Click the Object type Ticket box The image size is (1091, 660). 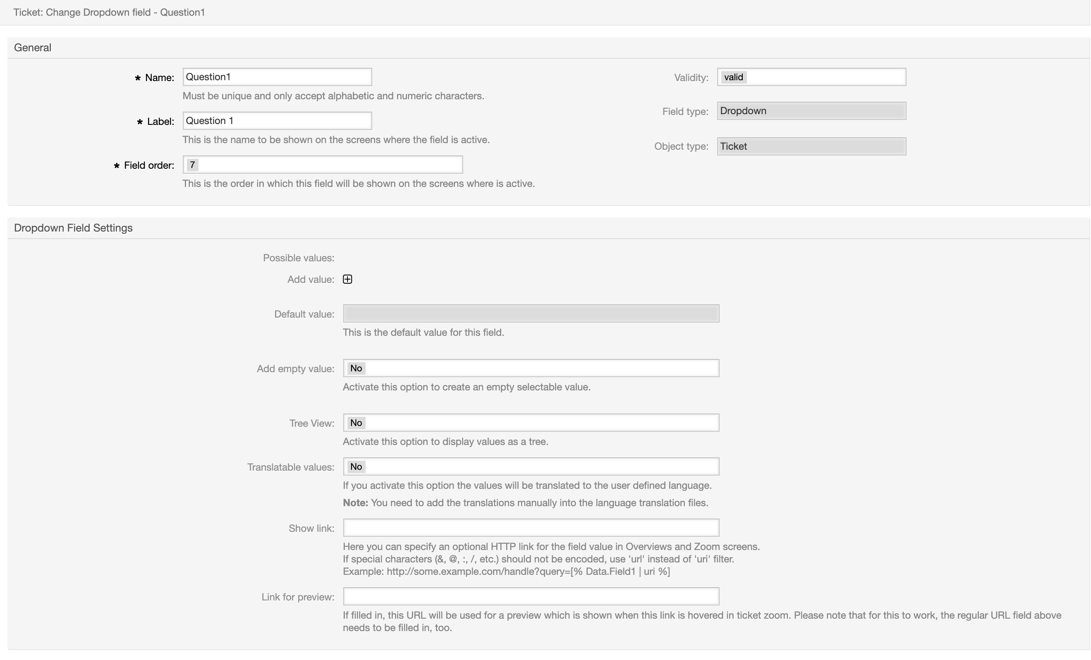pos(811,146)
